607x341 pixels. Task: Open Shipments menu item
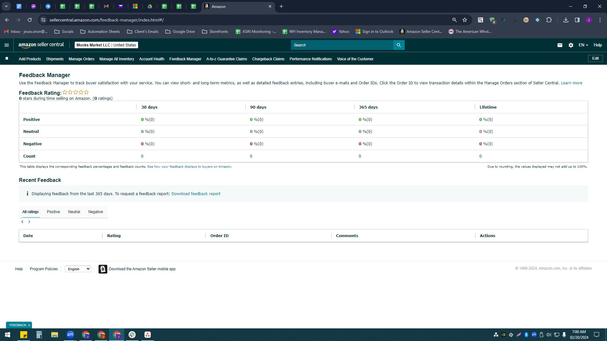(55, 59)
